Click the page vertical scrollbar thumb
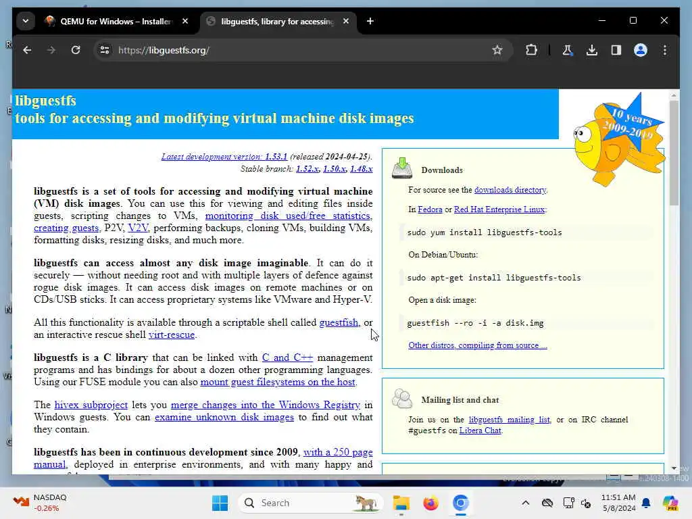Viewport: 692px width, 519px height. pos(674,152)
